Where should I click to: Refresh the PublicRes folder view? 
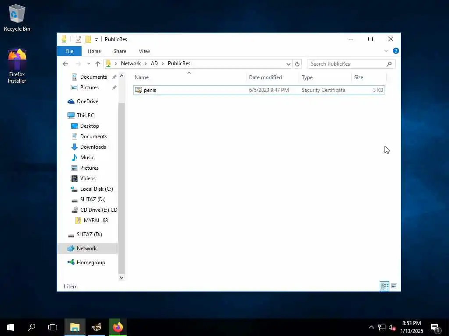(x=297, y=64)
